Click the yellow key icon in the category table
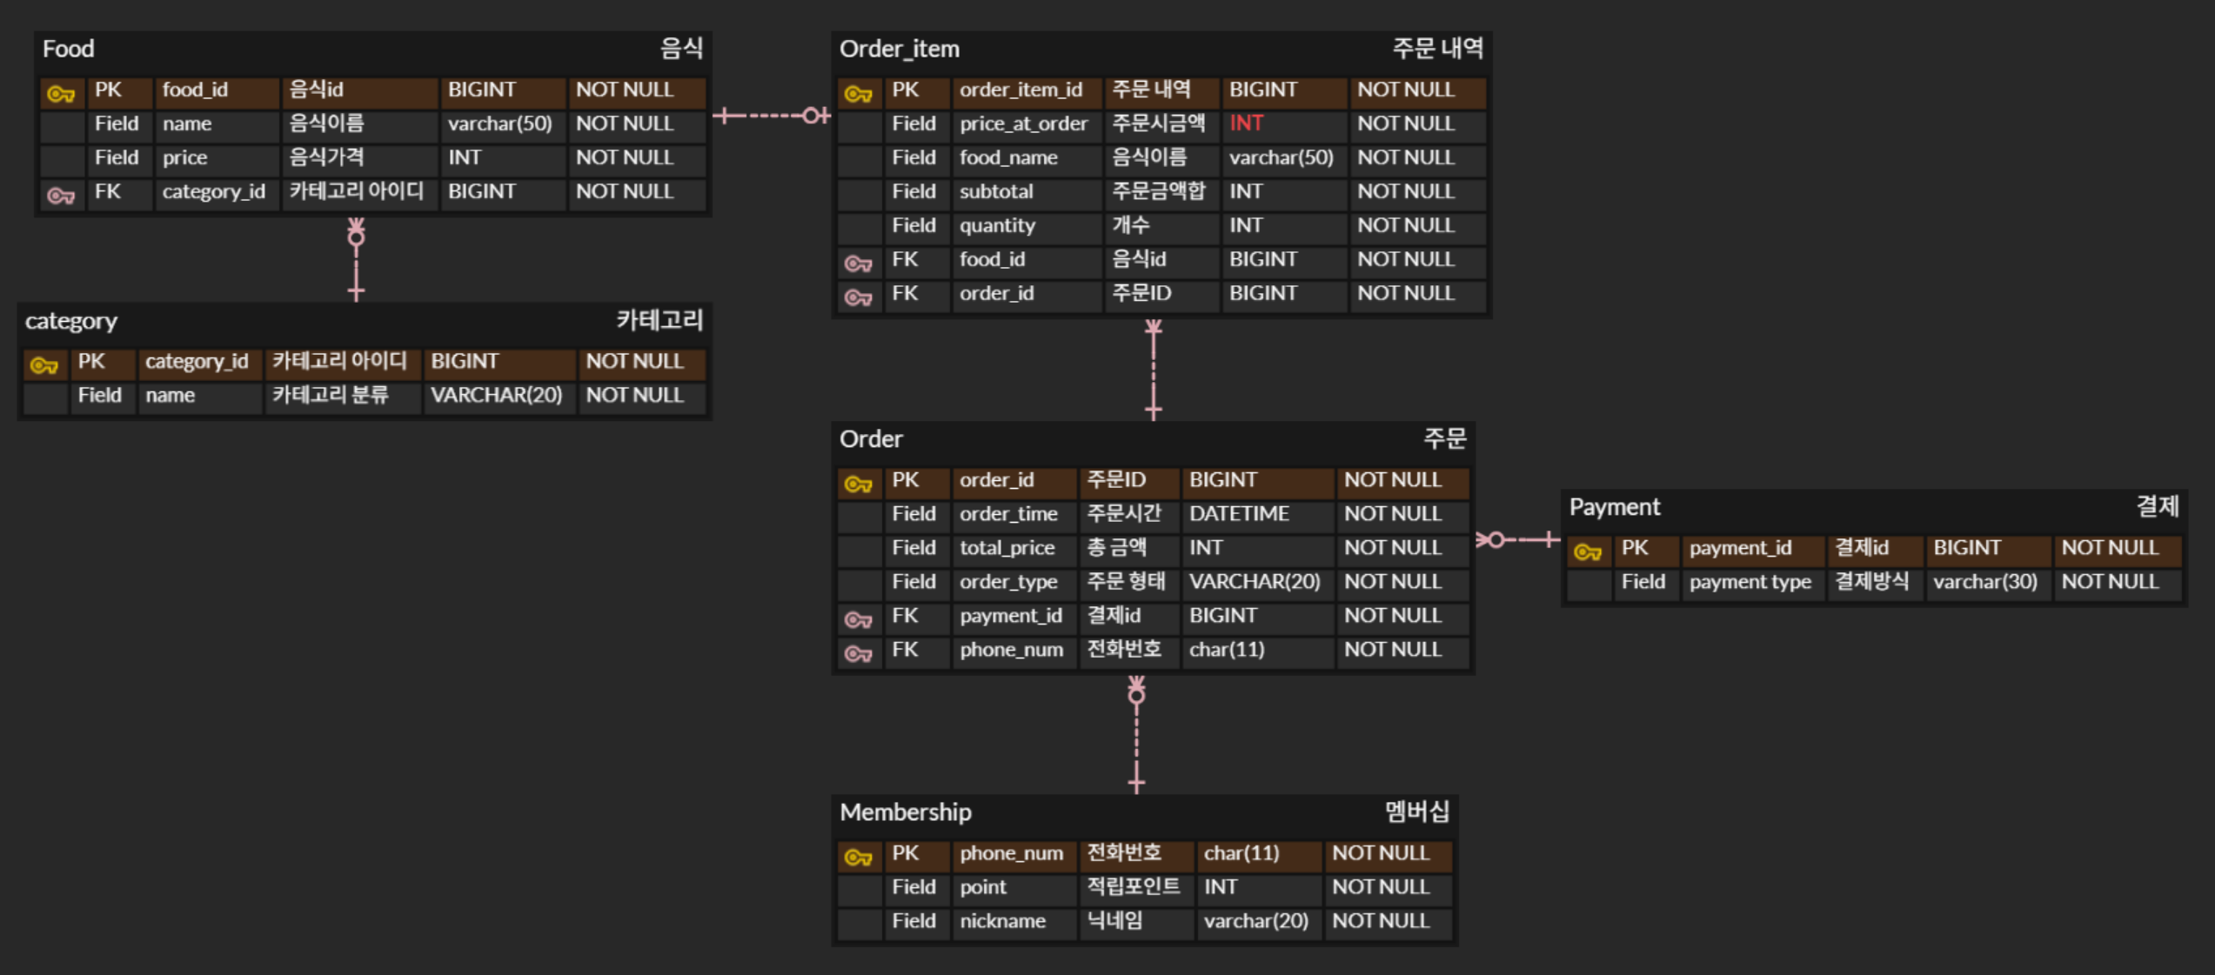The height and width of the screenshot is (975, 2215). tap(43, 364)
